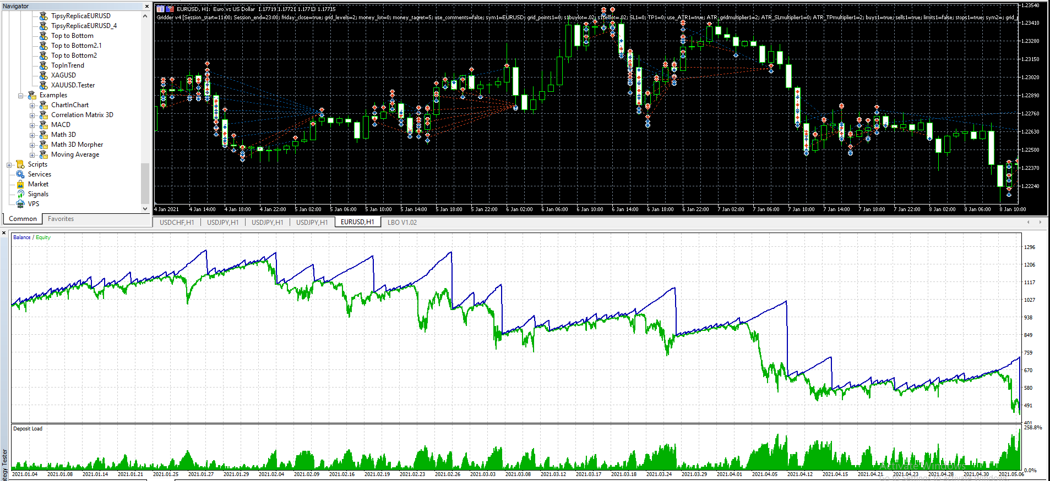Click the TipsyReplicaEURUSD_4 expert icon

(x=43, y=26)
